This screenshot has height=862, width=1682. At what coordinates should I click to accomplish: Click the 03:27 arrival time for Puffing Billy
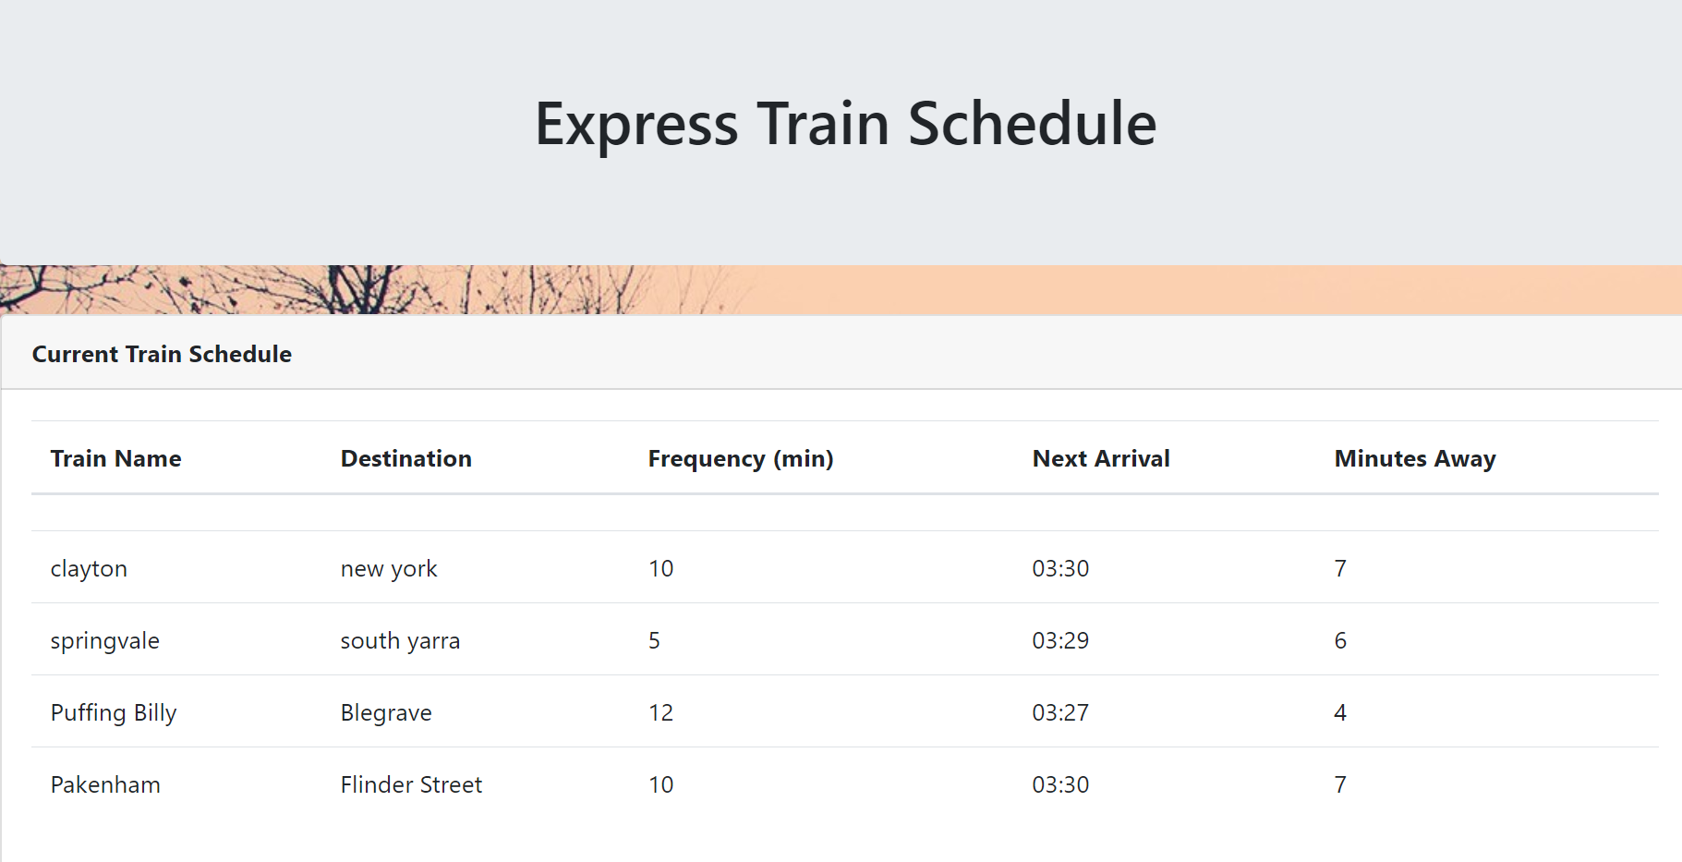coord(1060,712)
